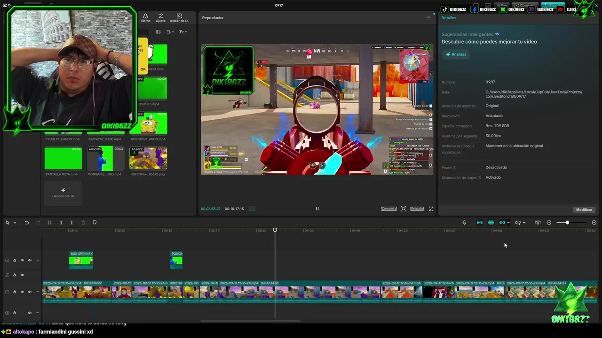The height and width of the screenshot is (338, 602).
Task: Click OK on yellow tooltip
Action: [x=143, y=69]
